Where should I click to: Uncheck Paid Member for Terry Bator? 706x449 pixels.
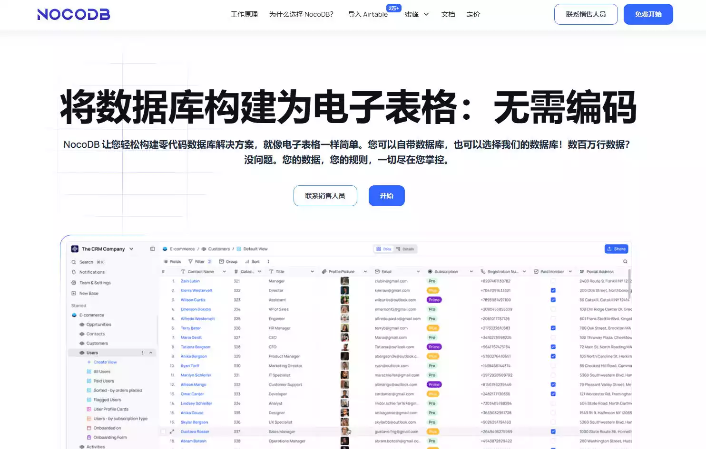(553, 328)
